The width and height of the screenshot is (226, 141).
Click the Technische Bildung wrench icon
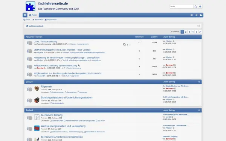pyautogui.click(x=37, y=117)
